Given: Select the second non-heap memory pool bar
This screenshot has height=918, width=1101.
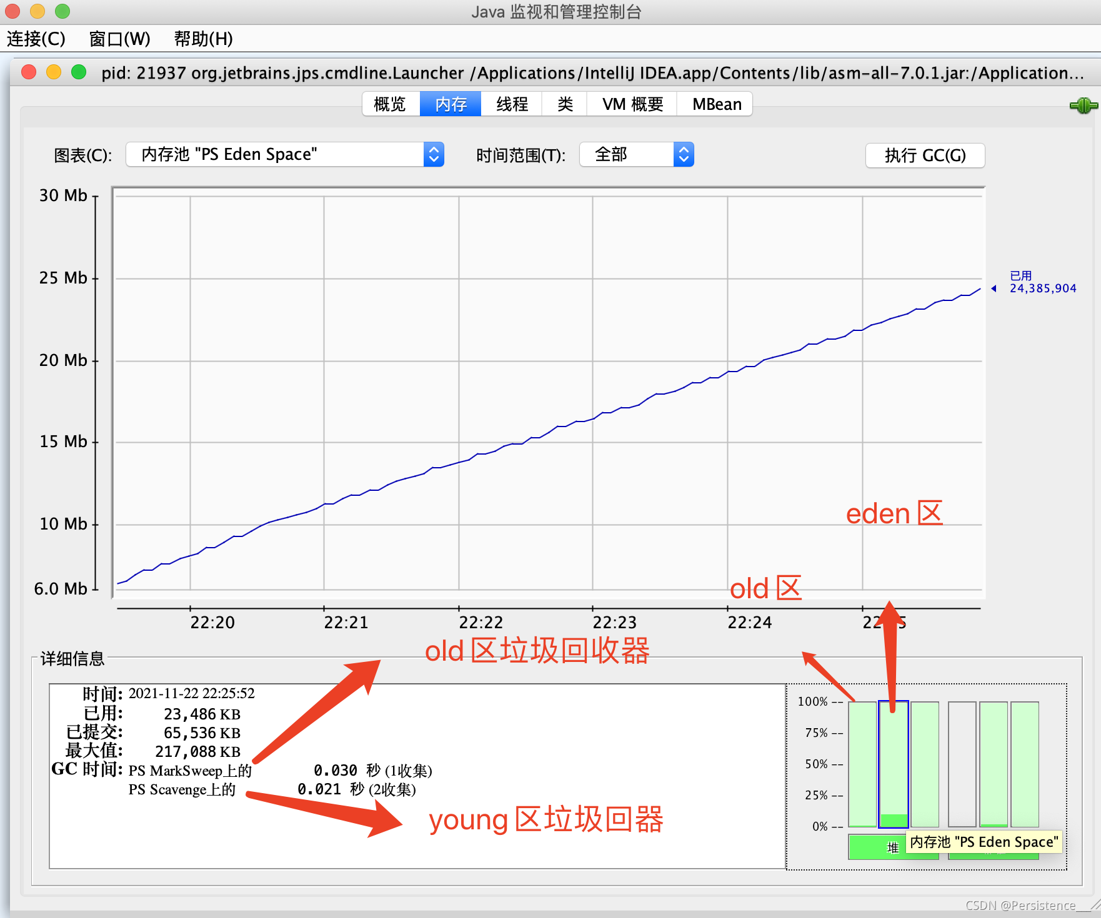Looking at the screenshot, I should pyautogui.click(x=994, y=764).
